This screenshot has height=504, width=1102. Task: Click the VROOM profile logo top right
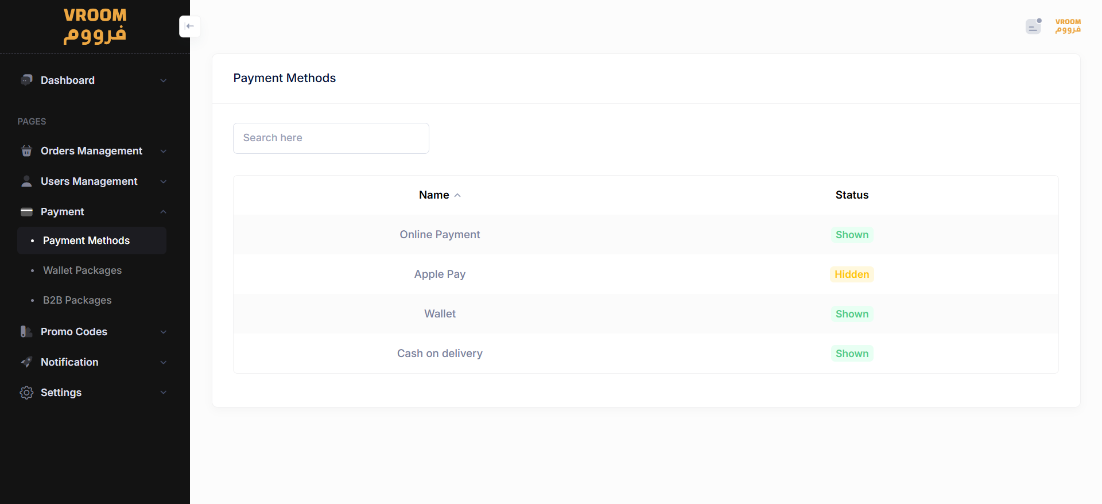(x=1068, y=26)
